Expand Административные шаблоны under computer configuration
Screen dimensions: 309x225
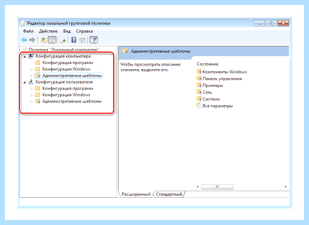click(31, 75)
